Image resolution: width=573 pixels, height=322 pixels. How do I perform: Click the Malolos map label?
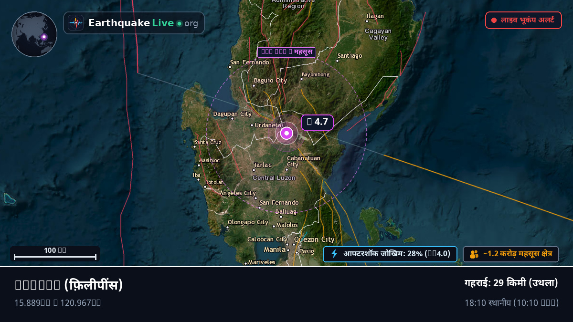[x=287, y=225]
